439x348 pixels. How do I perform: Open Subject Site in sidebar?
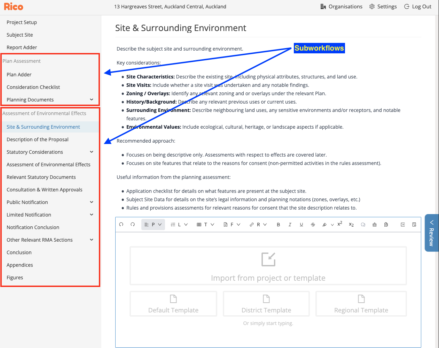pos(20,35)
